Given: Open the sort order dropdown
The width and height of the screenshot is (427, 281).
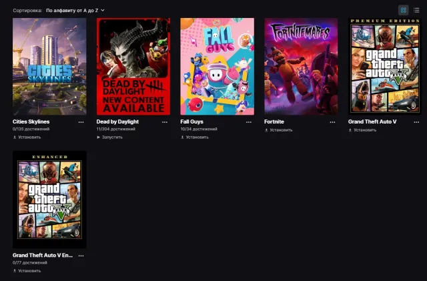Looking at the screenshot, I should 75,11.
